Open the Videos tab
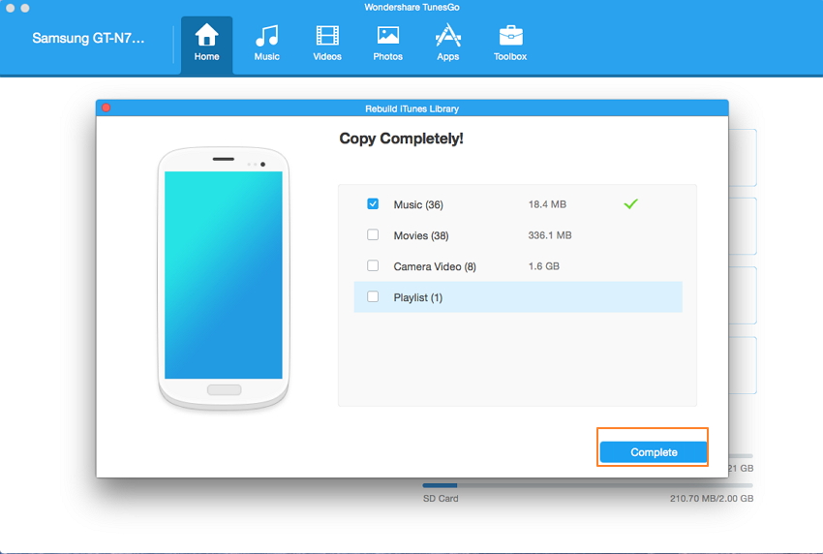 (327, 45)
